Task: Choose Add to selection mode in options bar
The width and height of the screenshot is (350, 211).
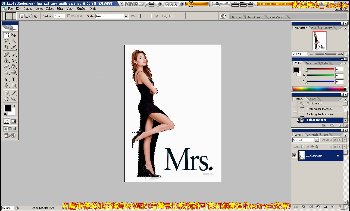Action: [x=26, y=16]
